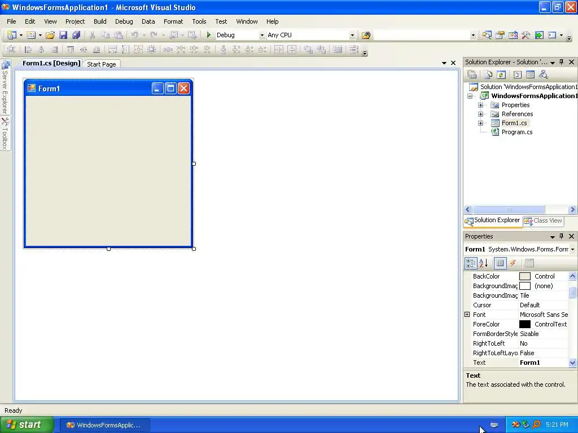Click the Property Pages icon in Properties
This screenshot has height=433, width=578.
[x=529, y=263]
